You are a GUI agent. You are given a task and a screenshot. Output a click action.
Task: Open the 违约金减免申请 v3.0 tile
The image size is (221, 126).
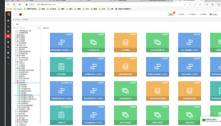pos(93,115)
